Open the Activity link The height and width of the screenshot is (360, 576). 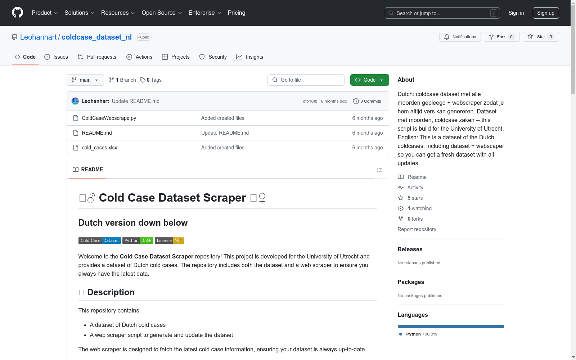pos(410,188)
